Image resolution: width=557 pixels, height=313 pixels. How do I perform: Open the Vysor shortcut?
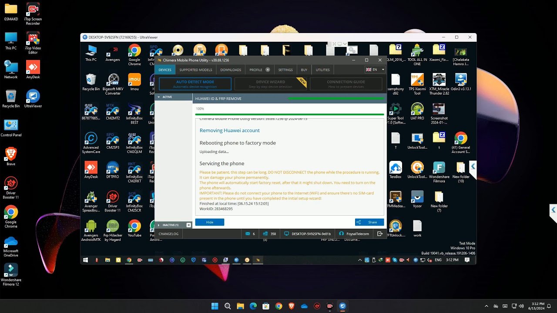(417, 199)
